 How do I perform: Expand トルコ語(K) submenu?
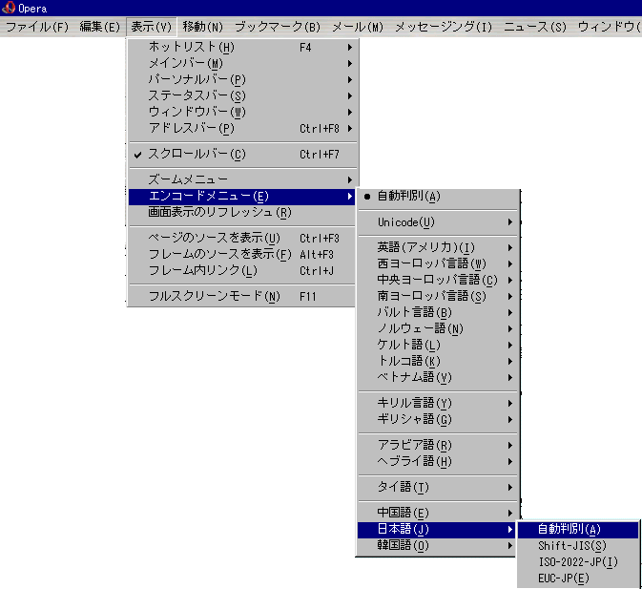437,361
